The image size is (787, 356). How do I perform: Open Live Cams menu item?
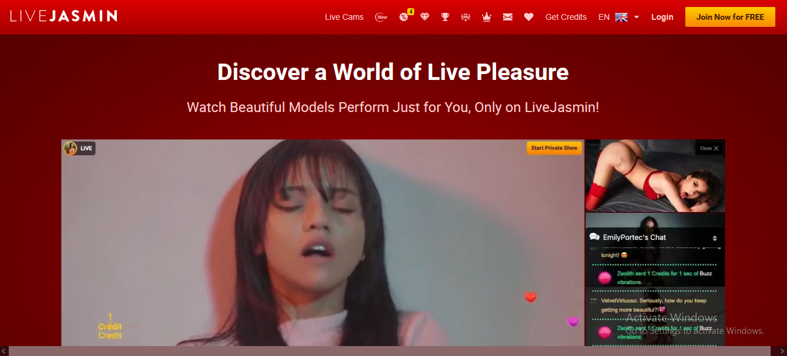tap(344, 17)
